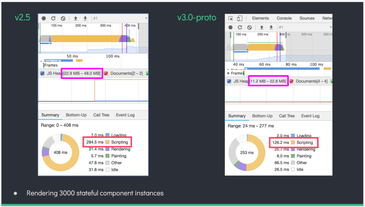Image resolution: width=365 pixels, height=207 pixels.
Task: Click the Painting color swatch in v3.0-proto summary
Action: coord(293,156)
